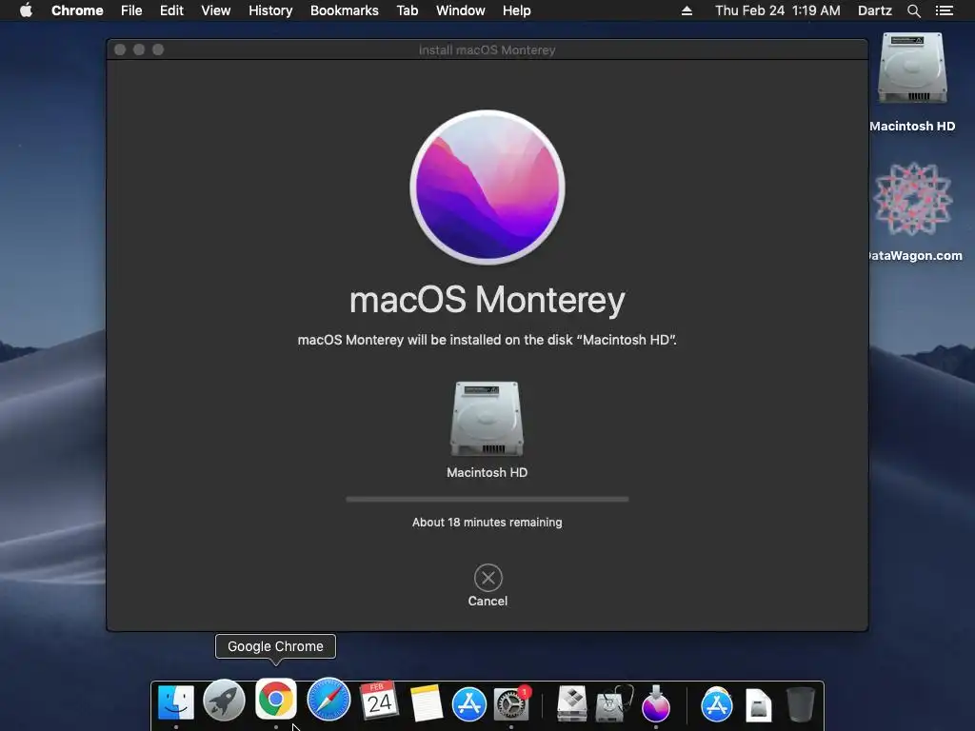Open Spotlight search magnifier icon
Image resolution: width=975 pixels, height=731 pixels.
(x=913, y=10)
